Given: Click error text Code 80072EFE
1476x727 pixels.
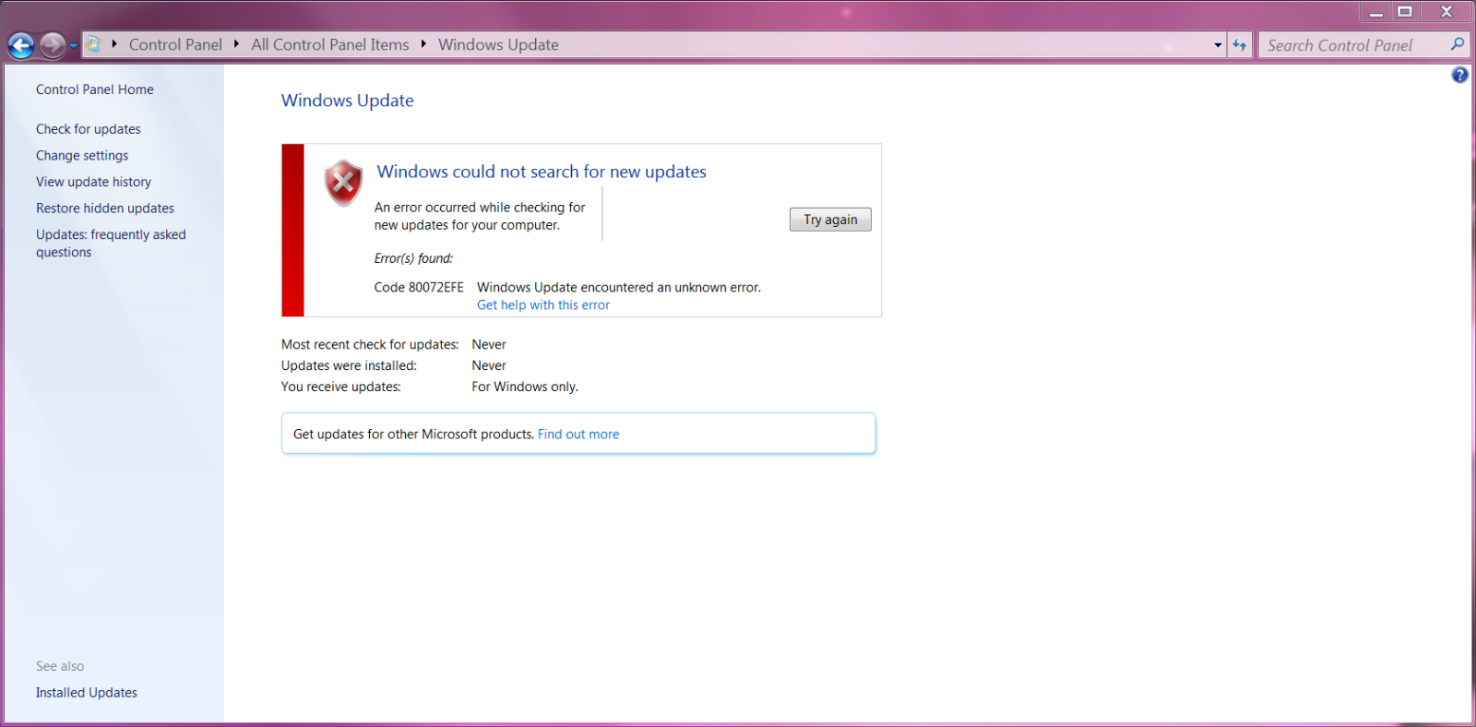Looking at the screenshot, I should coord(419,288).
